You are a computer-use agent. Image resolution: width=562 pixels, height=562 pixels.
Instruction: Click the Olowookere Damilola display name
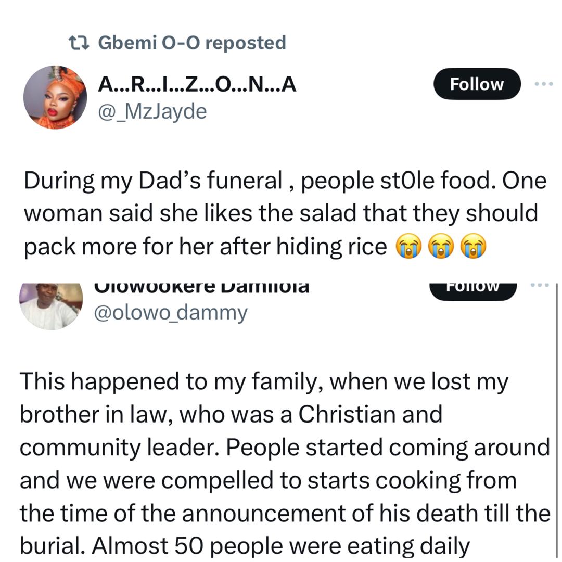200,287
